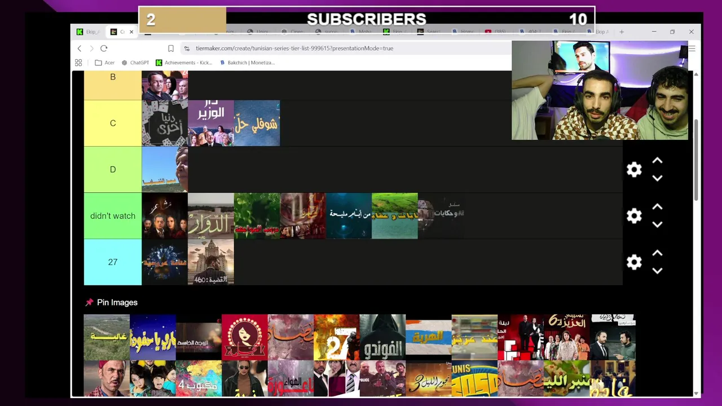Go back in browser history

tap(80, 48)
